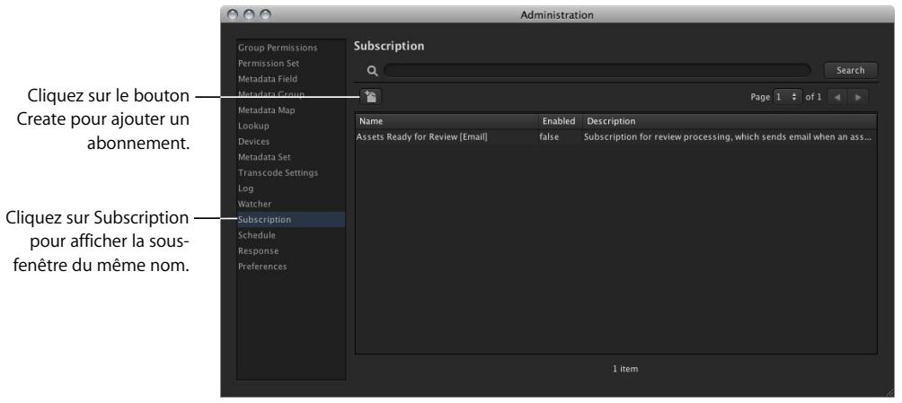Sort by the Name column header
This screenshot has width=902, height=403.
[x=447, y=121]
